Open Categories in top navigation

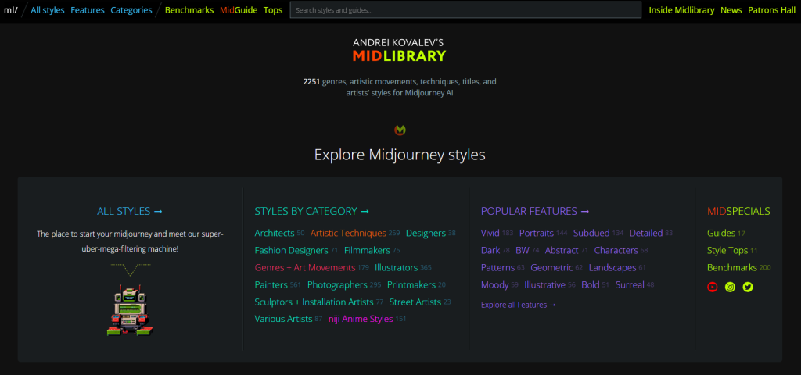click(131, 9)
